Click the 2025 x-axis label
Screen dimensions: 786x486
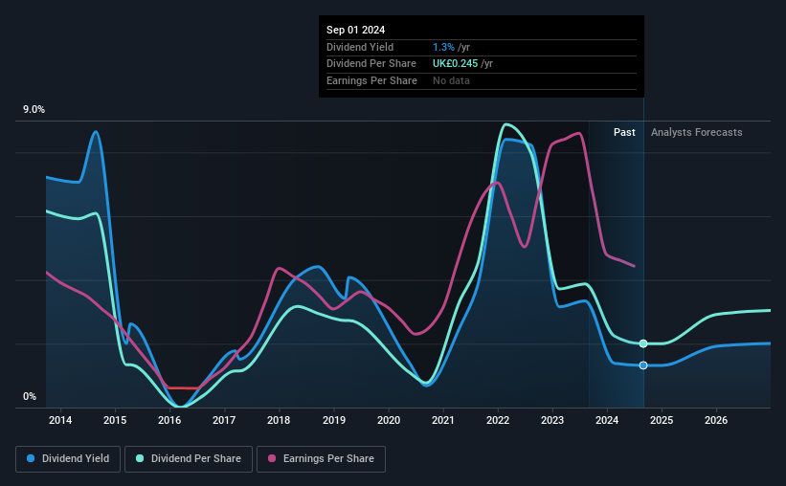(x=662, y=420)
